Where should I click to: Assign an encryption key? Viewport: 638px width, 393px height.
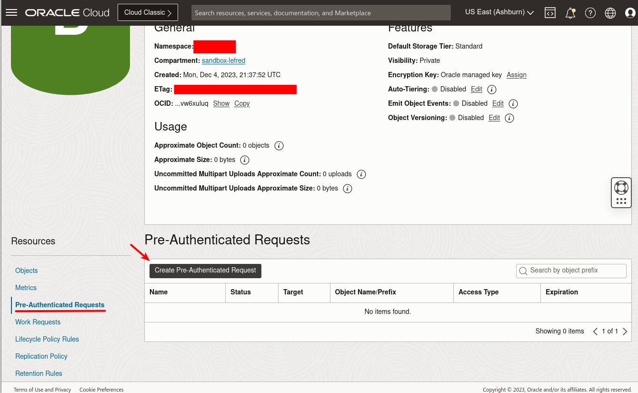point(516,75)
